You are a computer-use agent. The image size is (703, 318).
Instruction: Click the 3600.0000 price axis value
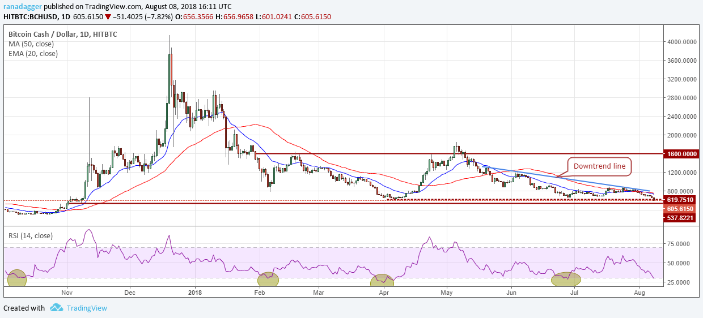[x=683, y=61]
